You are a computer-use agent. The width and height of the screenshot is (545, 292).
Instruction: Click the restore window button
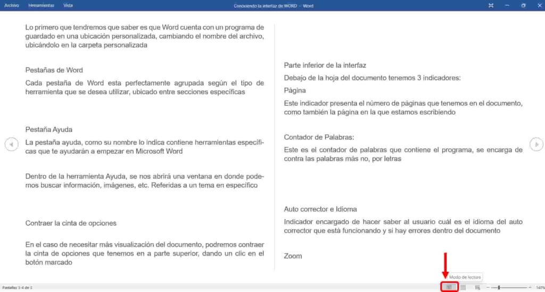tap(523, 5)
